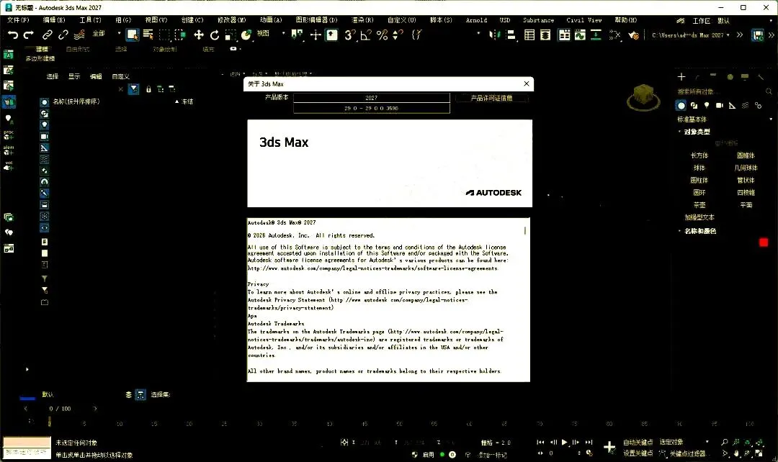Open the 渲染(R) menu
This screenshot has width=778, height=462.
coord(362,20)
